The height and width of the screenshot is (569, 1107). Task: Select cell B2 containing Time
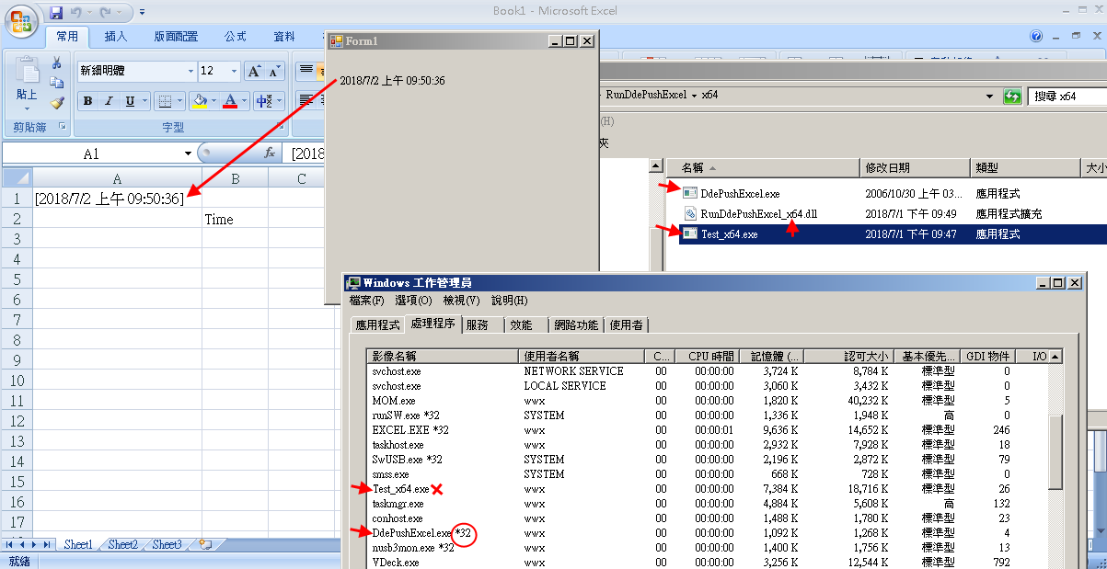tap(235, 219)
